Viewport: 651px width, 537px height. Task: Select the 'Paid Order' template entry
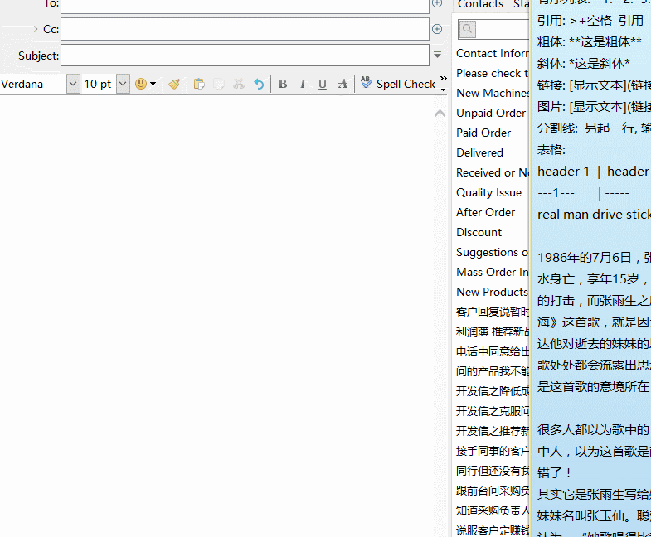tap(483, 133)
